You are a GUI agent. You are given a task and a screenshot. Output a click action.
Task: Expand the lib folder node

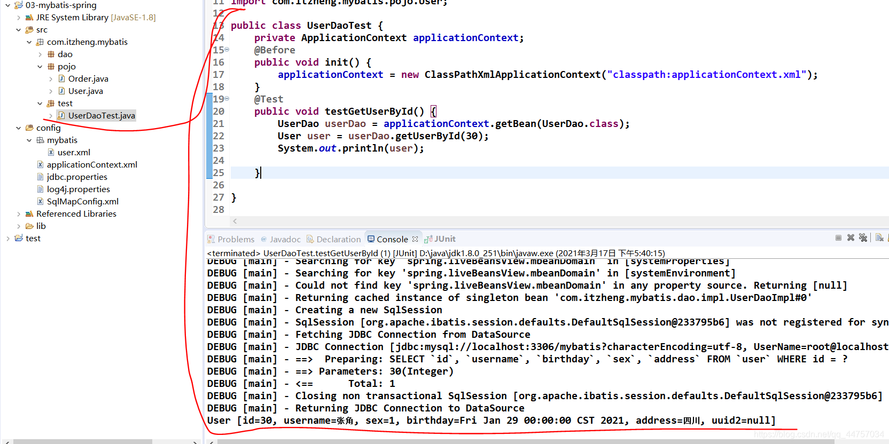(19, 226)
